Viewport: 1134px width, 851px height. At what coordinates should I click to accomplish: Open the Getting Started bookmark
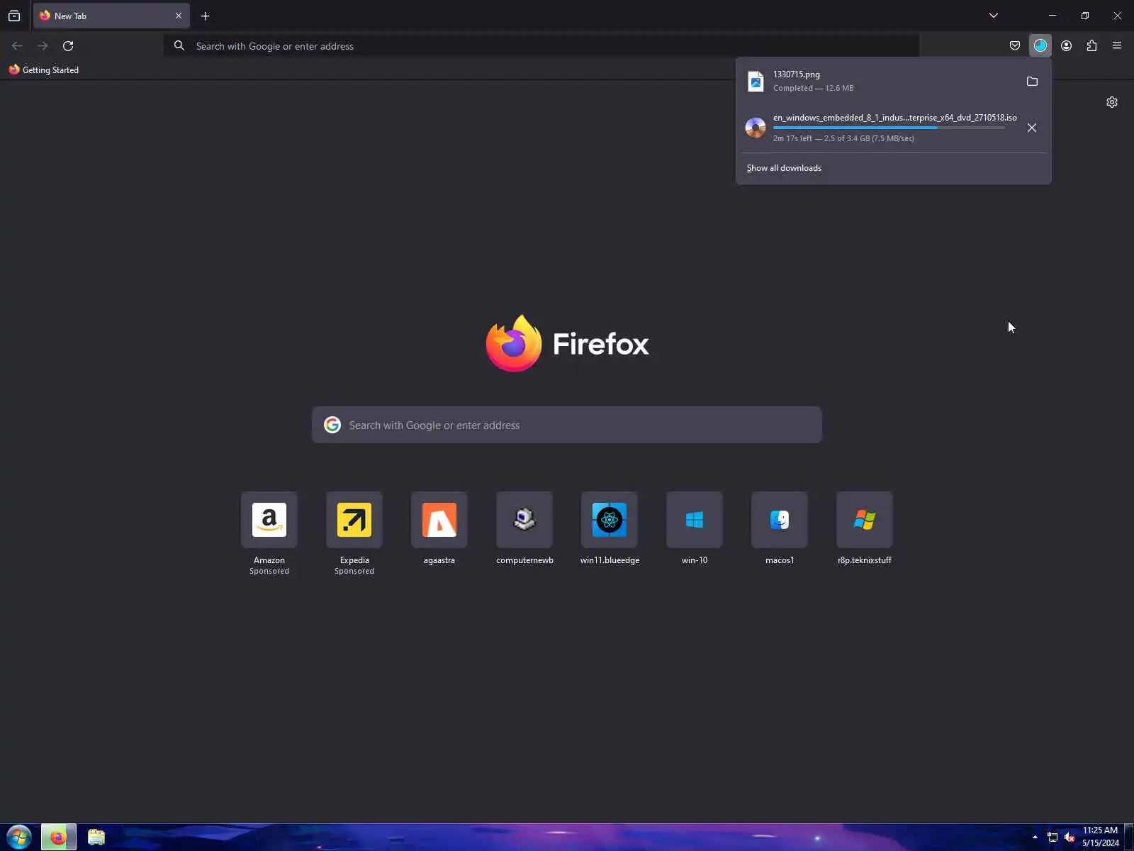44,69
